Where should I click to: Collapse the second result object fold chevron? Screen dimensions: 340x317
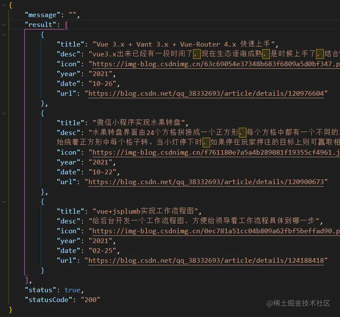point(4,113)
